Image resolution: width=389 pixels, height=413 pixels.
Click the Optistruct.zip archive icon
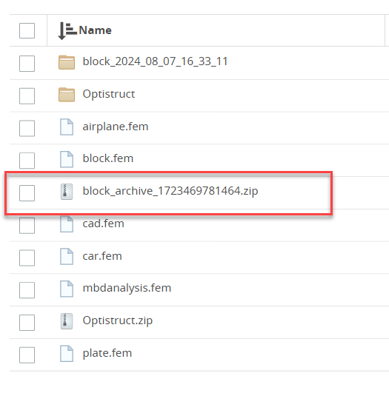[x=67, y=321]
